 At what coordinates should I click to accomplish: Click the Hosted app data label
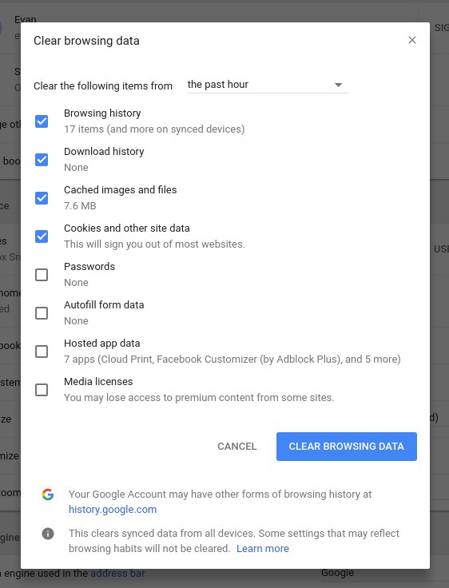tap(102, 344)
